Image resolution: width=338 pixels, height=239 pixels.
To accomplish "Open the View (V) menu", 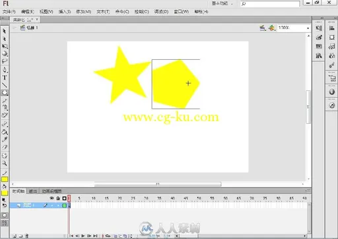I will 46,12.
